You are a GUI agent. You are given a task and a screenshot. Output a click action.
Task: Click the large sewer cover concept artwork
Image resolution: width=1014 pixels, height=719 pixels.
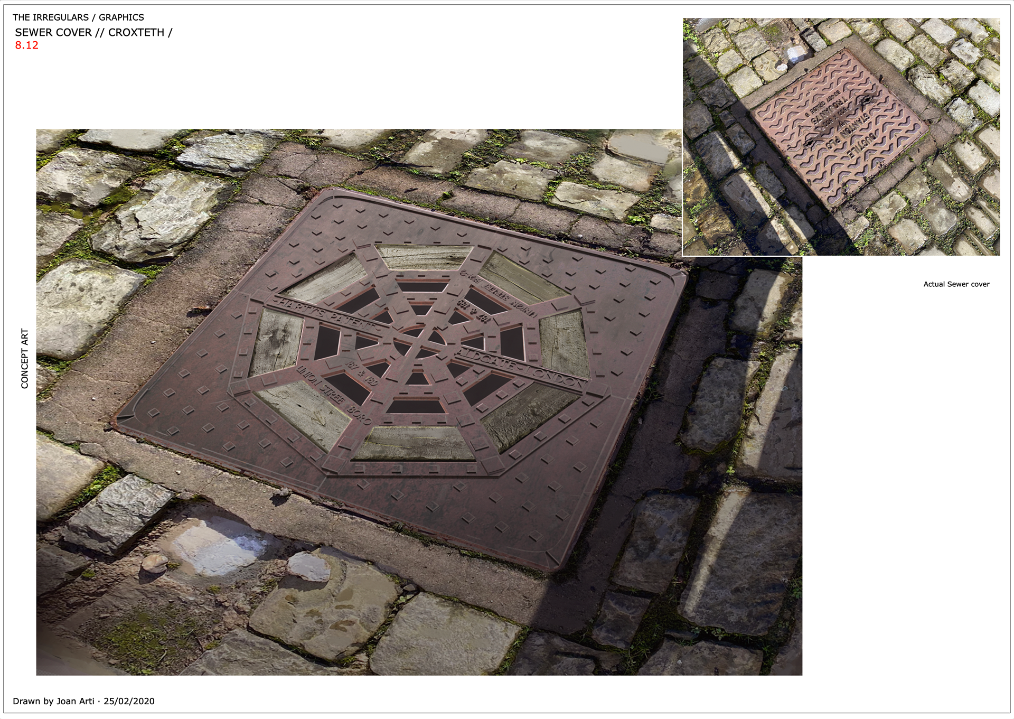coord(419,402)
